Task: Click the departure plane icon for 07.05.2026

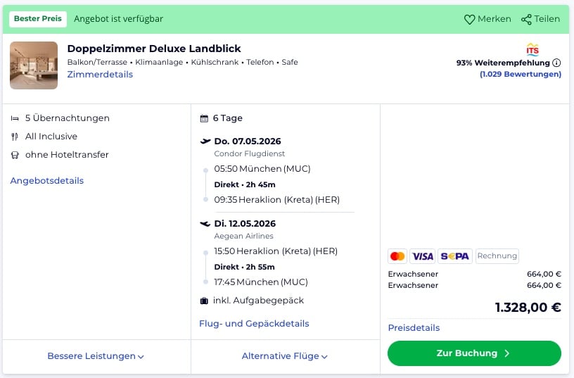Action: [x=205, y=141]
